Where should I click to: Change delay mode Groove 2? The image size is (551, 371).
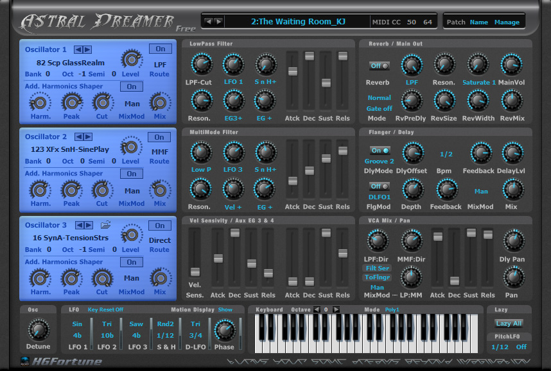(x=379, y=161)
